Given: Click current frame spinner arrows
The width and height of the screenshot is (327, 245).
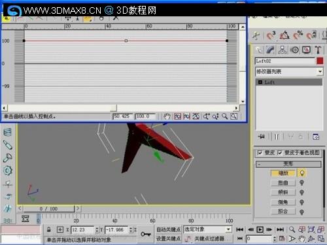Looking at the screenshot, I should [x=275, y=238].
